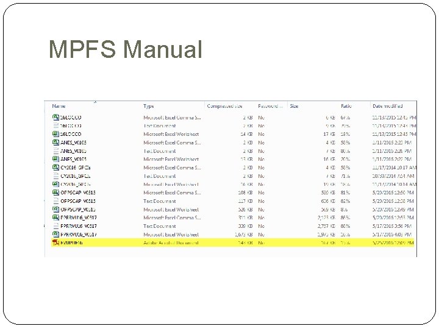This screenshot has height=329, width=439.
Task: Click the date modified of highlighted RVUPUF16 row
Action: [x=393, y=243]
